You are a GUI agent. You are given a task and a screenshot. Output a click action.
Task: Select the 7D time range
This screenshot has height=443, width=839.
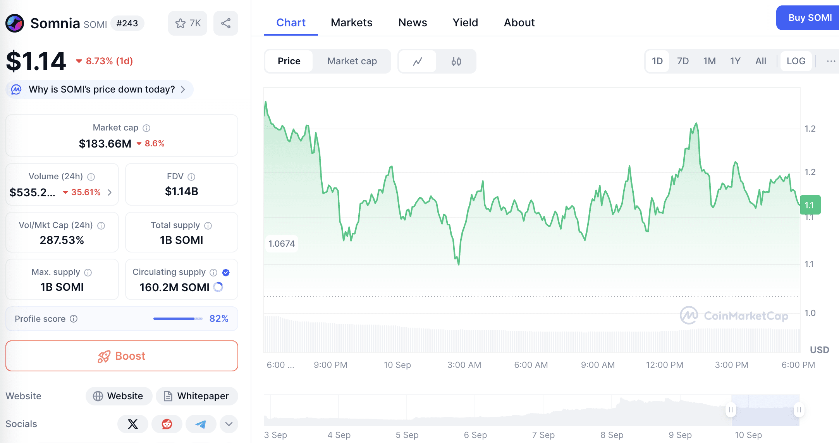(683, 61)
